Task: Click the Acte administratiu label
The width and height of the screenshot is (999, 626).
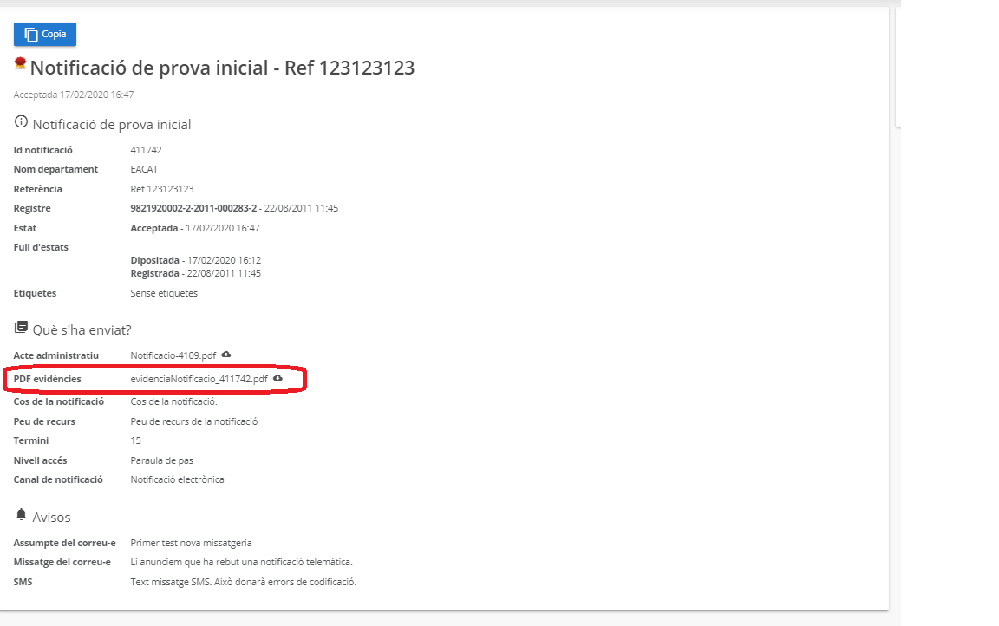Action: coord(56,355)
